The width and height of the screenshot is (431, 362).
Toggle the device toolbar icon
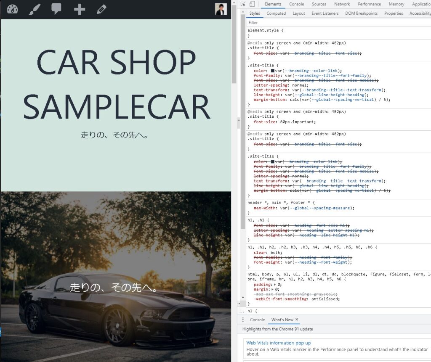252,4
